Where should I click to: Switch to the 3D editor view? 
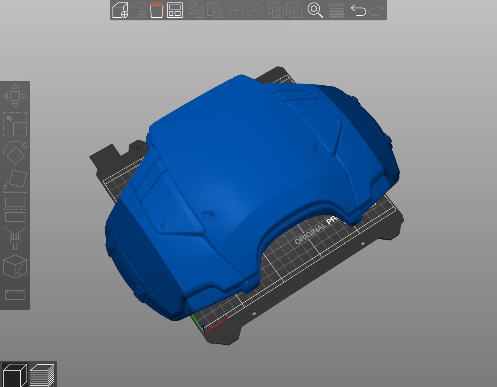(15, 375)
